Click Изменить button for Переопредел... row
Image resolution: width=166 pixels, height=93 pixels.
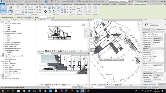click(x=158, y=38)
